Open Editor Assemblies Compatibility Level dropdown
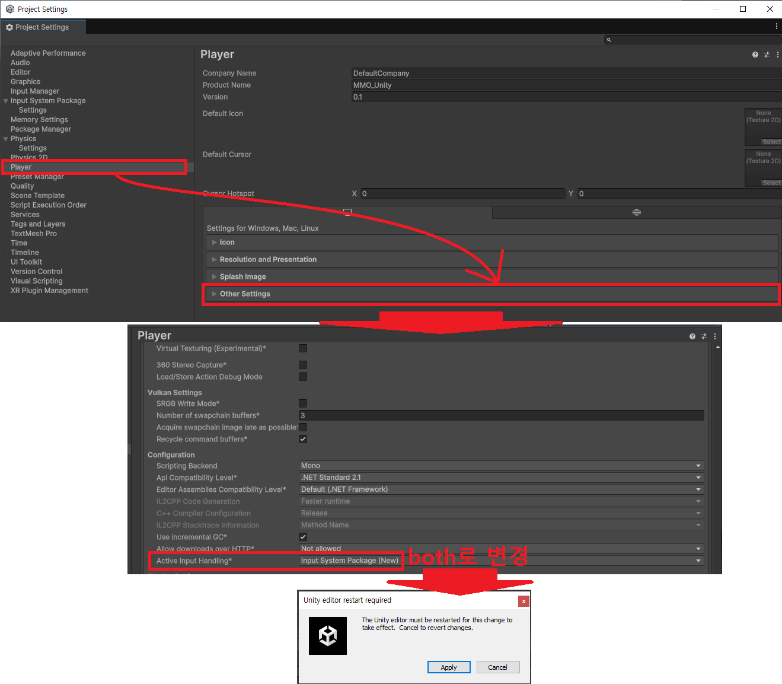Image resolution: width=782 pixels, height=684 pixels. (502, 489)
